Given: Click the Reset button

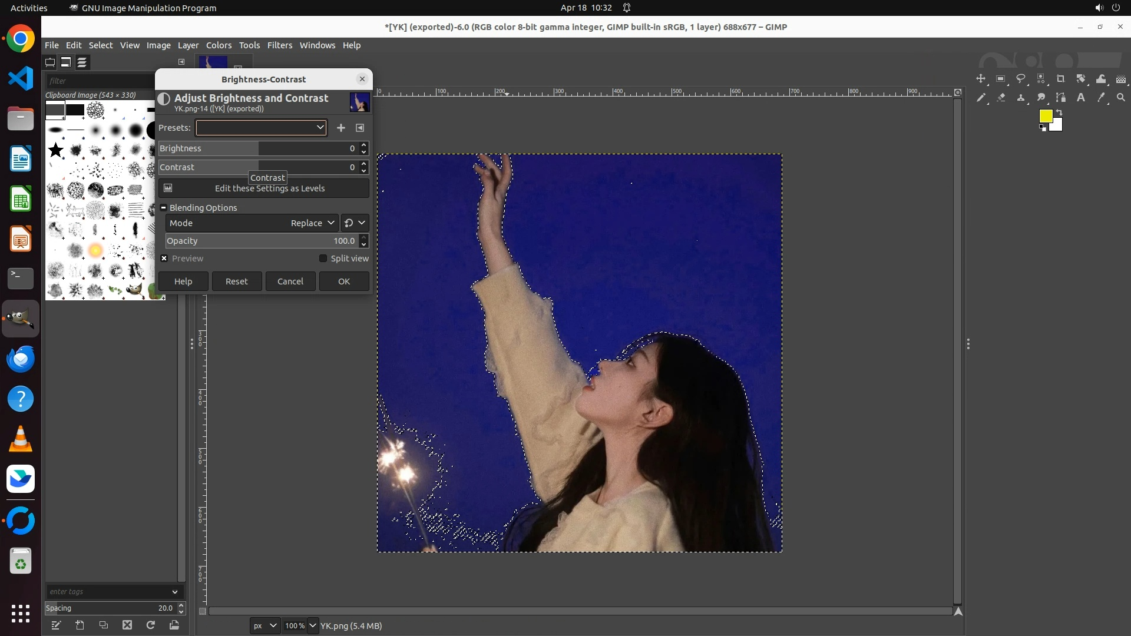Looking at the screenshot, I should pyautogui.click(x=237, y=281).
